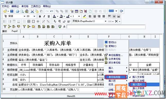
Task: Apply inner cross borders icon
Action: 38,21
